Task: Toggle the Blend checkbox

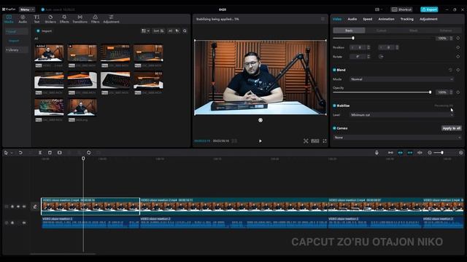Action: tap(334, 70)
